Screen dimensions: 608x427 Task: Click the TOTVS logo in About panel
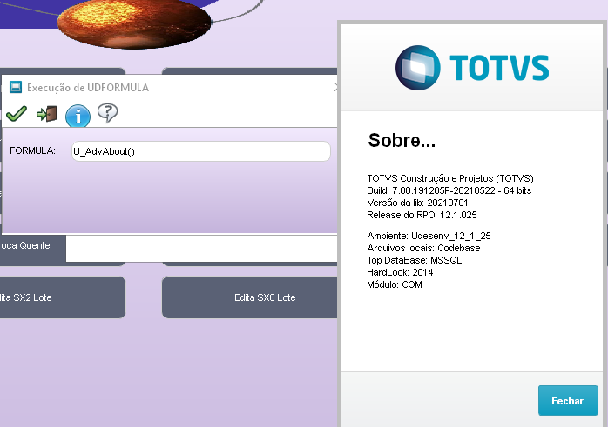click(x=471, y=68)
